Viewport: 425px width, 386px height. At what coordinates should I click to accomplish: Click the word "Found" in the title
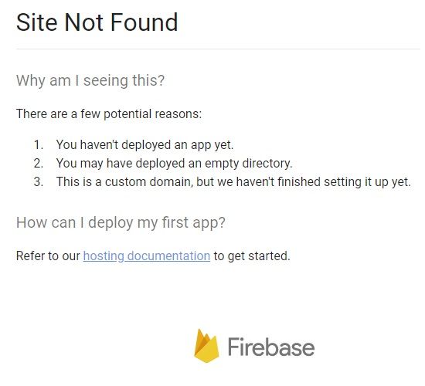click(x=144, y=22)
